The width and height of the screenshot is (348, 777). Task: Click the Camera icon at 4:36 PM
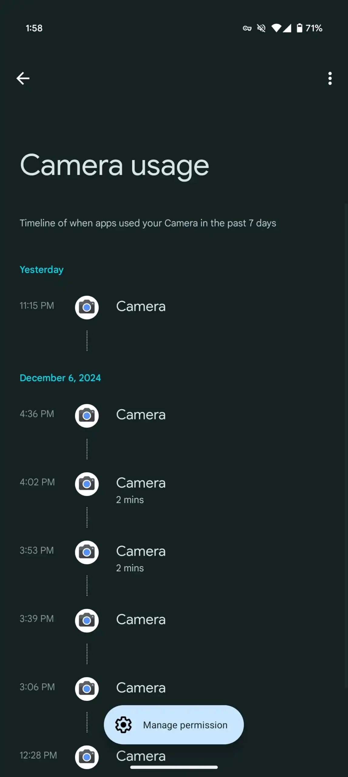87,416
